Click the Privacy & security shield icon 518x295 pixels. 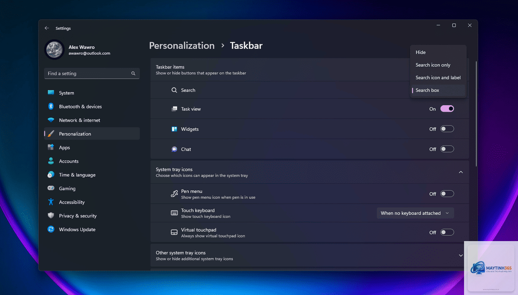(51, 216)
